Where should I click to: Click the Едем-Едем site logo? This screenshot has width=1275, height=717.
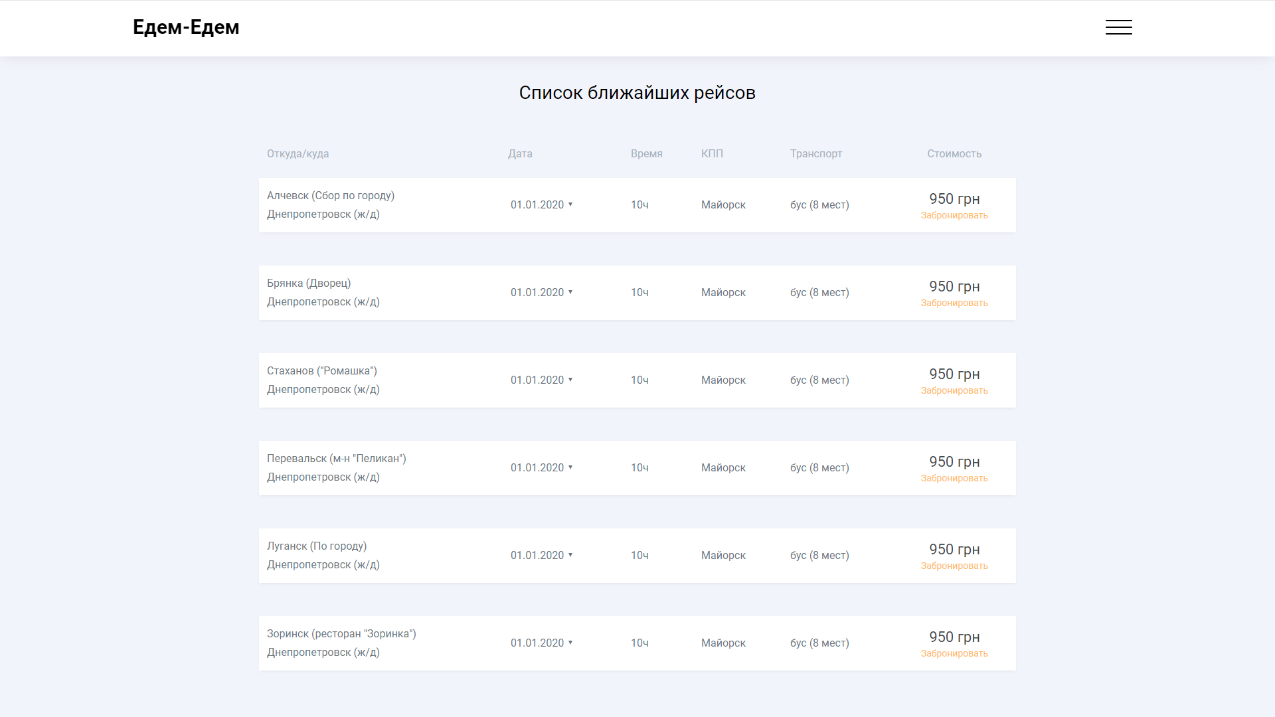186,27
